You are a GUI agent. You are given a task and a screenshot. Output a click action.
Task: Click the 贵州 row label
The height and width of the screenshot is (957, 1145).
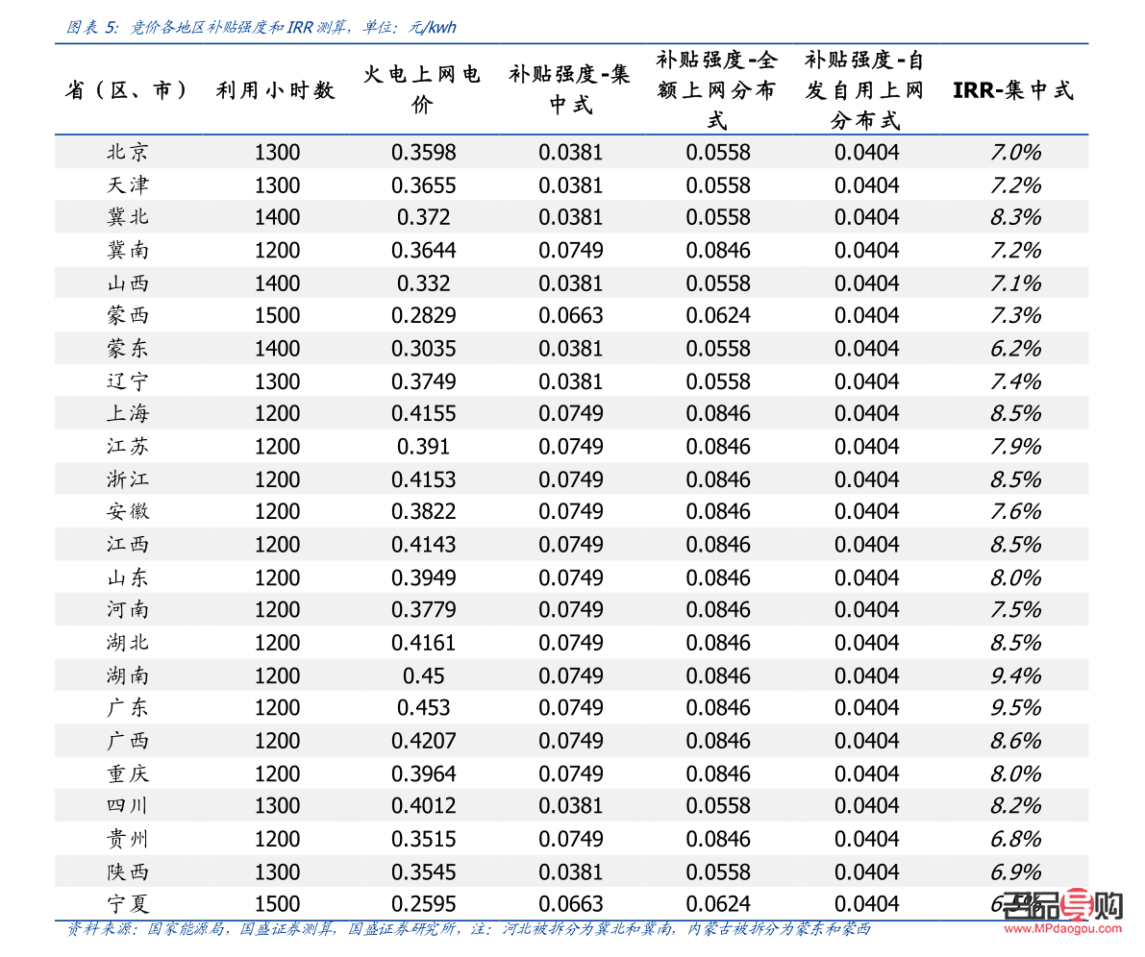click(x=128, y=839)
